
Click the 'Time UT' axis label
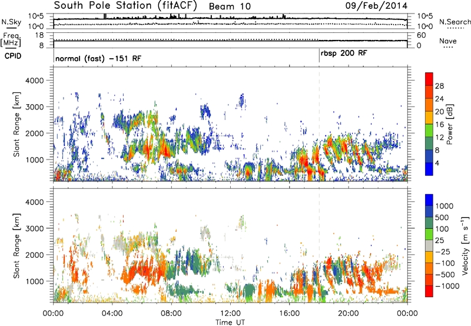coord(230,322)
